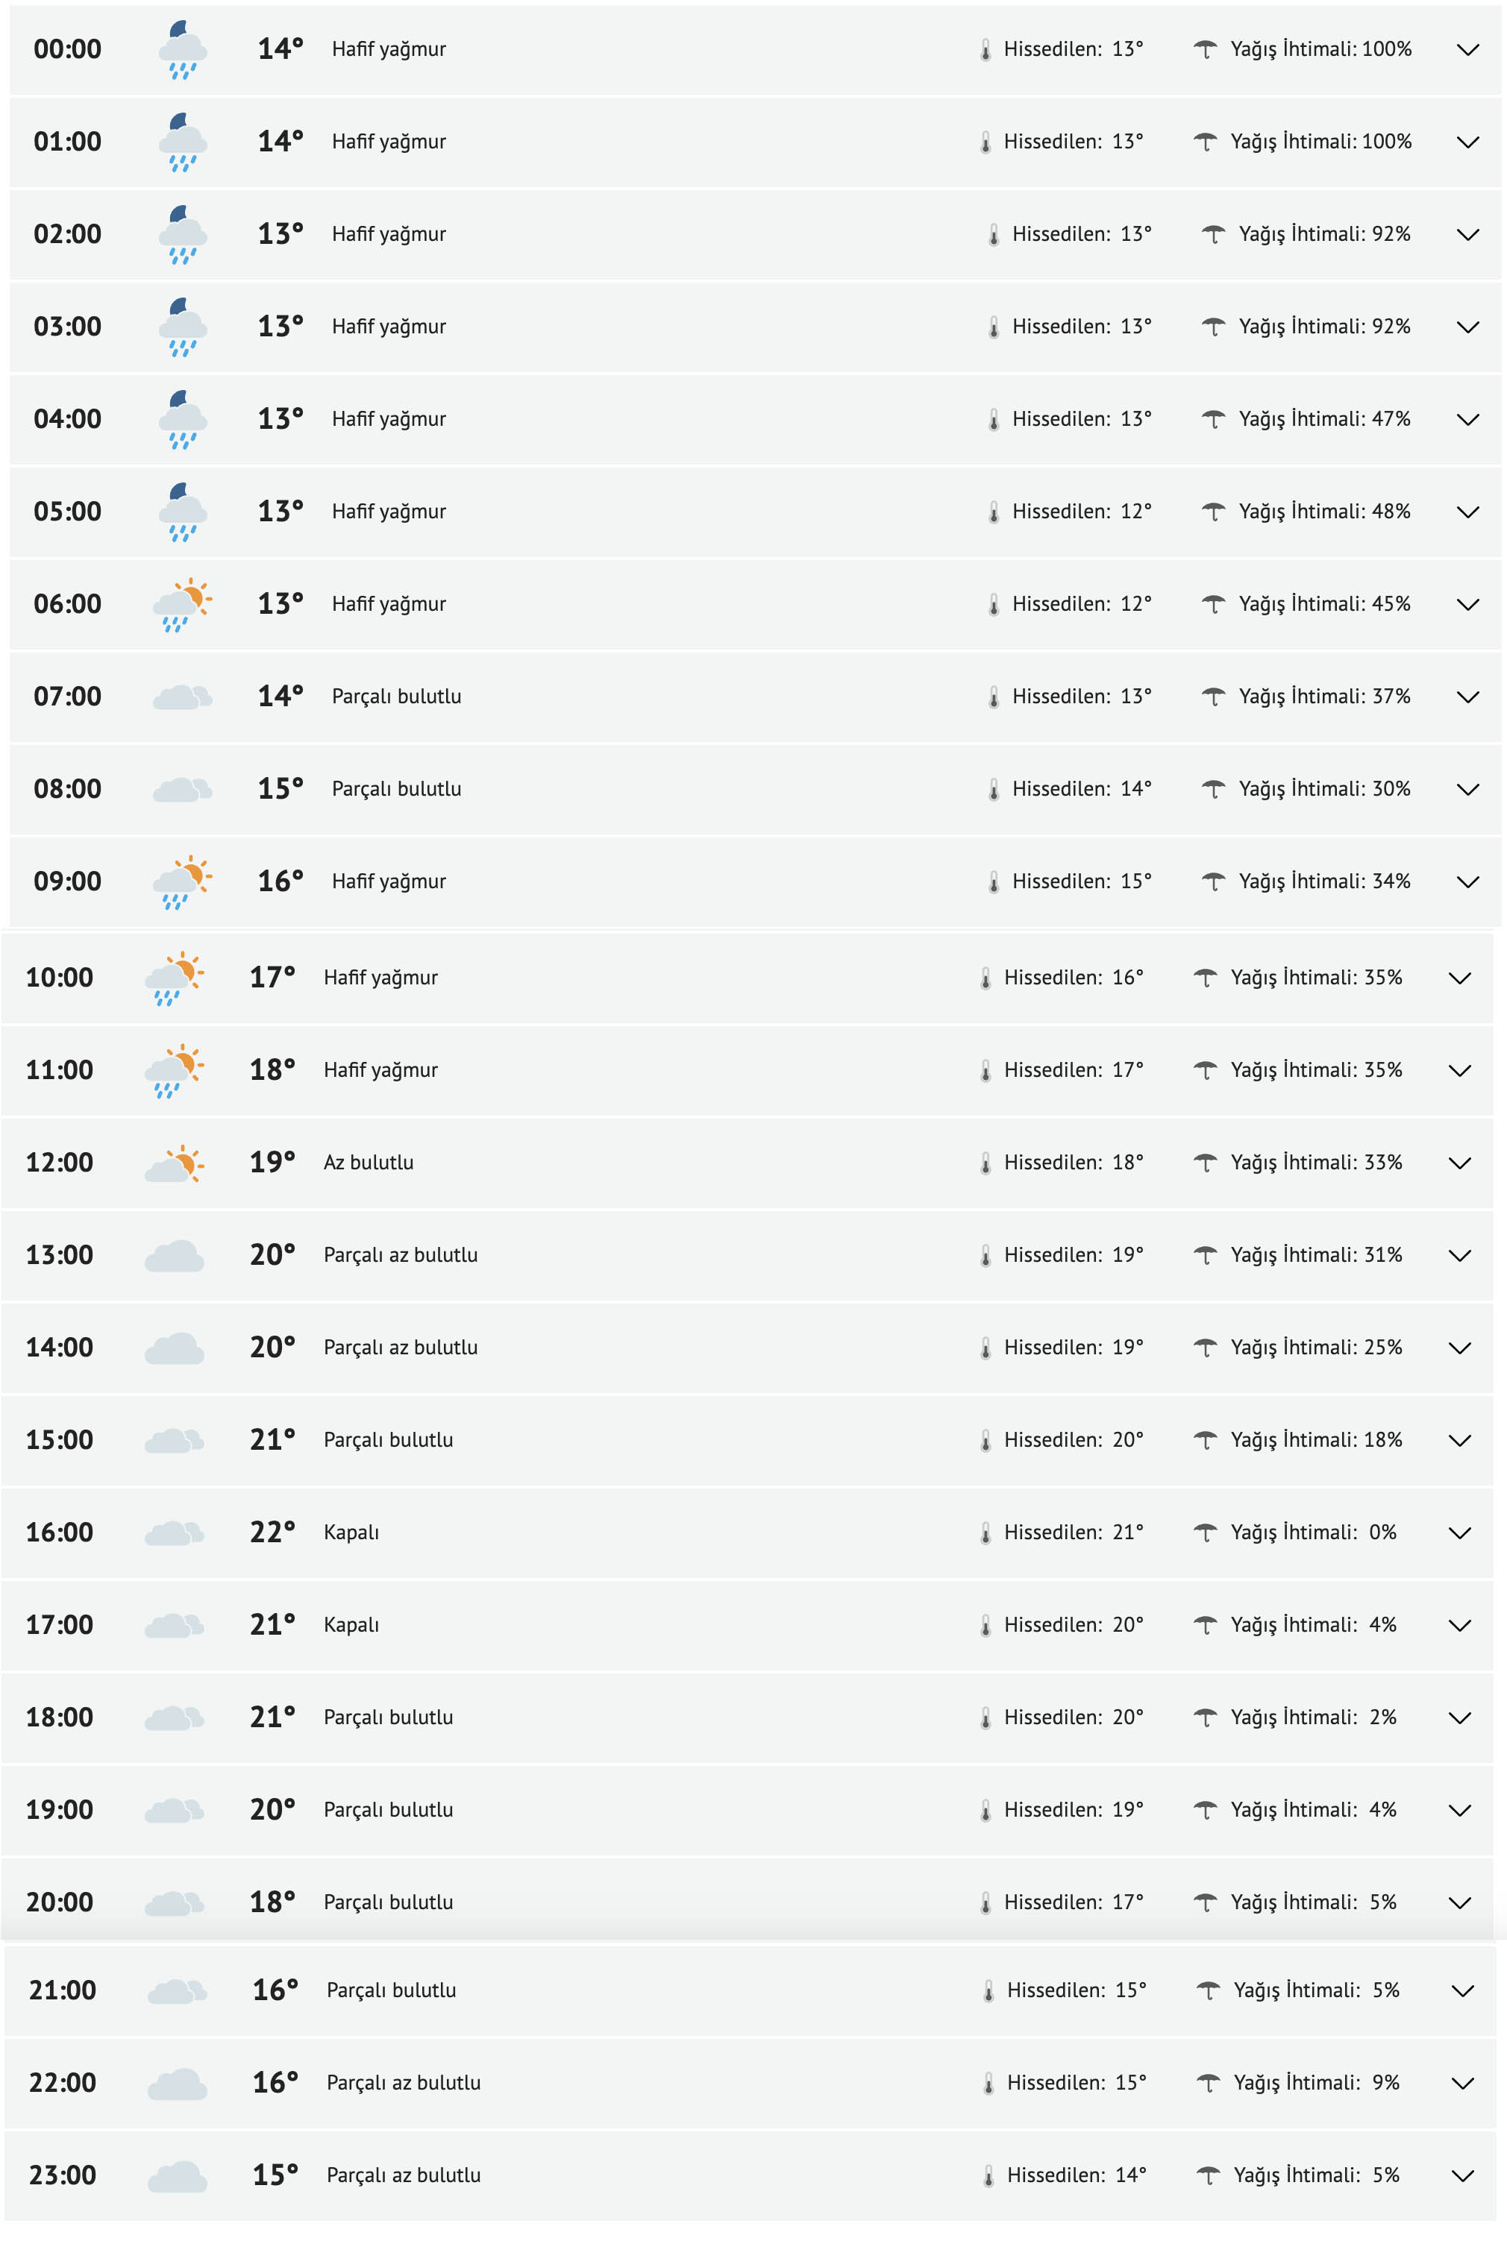Viewport: 1507px width, 2244px height.
Task: Click the thermometer icon in 09:00 row
Action: point(993,881)
